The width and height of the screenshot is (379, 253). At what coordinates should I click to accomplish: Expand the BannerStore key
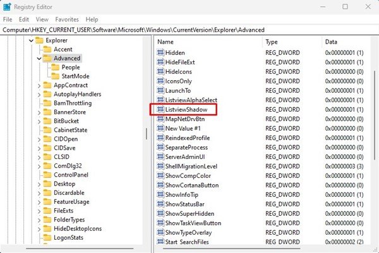point(39,112)
